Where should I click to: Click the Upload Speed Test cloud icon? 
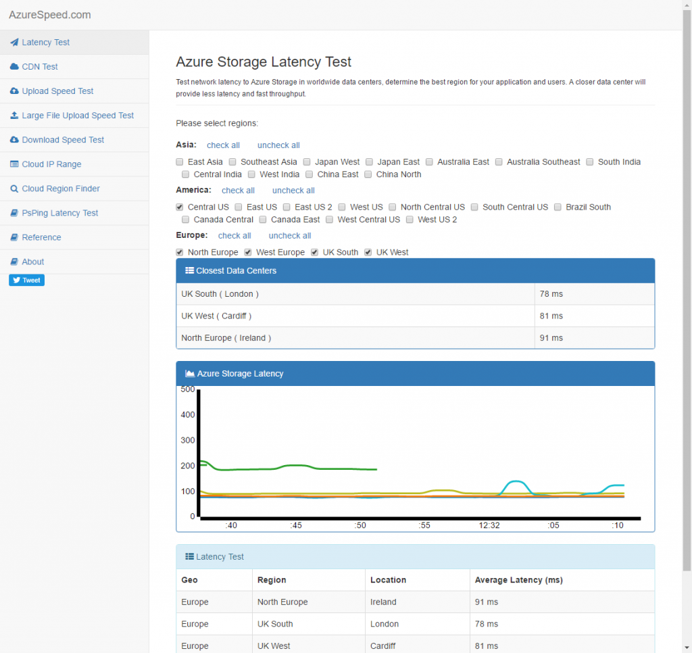(15, 91)
